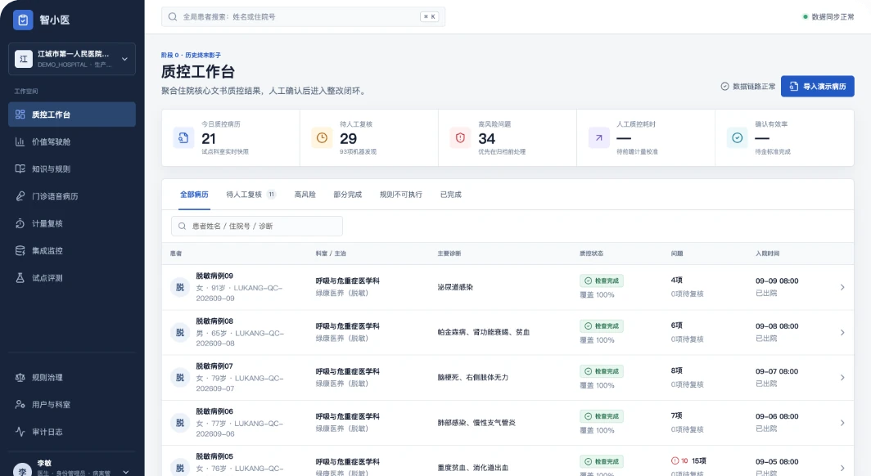The width and height of the screenshot is (871, 476).
Task: Click the 脱 avatar of 脱敏病例06
Action: [x=180, y=423]
